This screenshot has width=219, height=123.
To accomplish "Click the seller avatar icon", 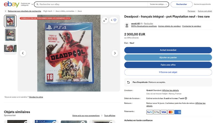I will (x=127, y=25).
